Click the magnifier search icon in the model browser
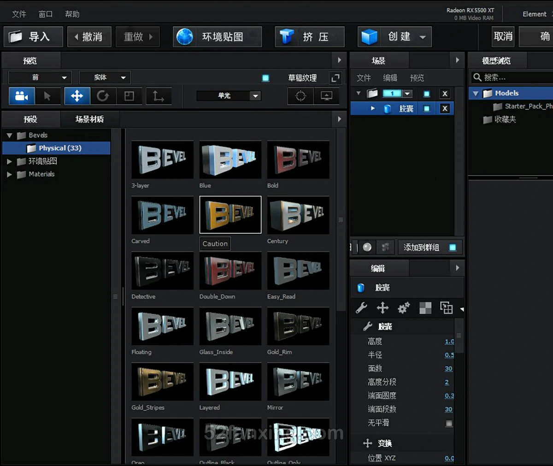This screenshot has height=466, width=553. click(477, 77)
